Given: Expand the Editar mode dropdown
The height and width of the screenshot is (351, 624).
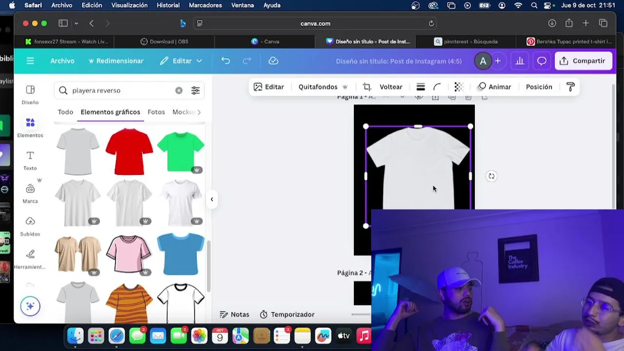Looking at the screenshot, I should [x=181, y=61].
